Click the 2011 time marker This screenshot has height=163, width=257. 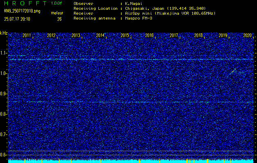27,35
